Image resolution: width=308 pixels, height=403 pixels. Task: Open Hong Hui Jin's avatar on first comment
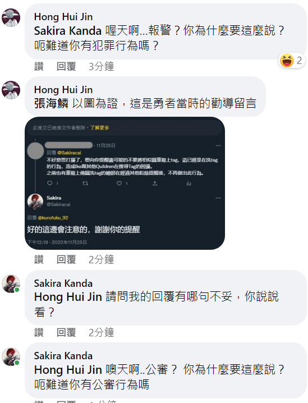click(x=11, y=18)
